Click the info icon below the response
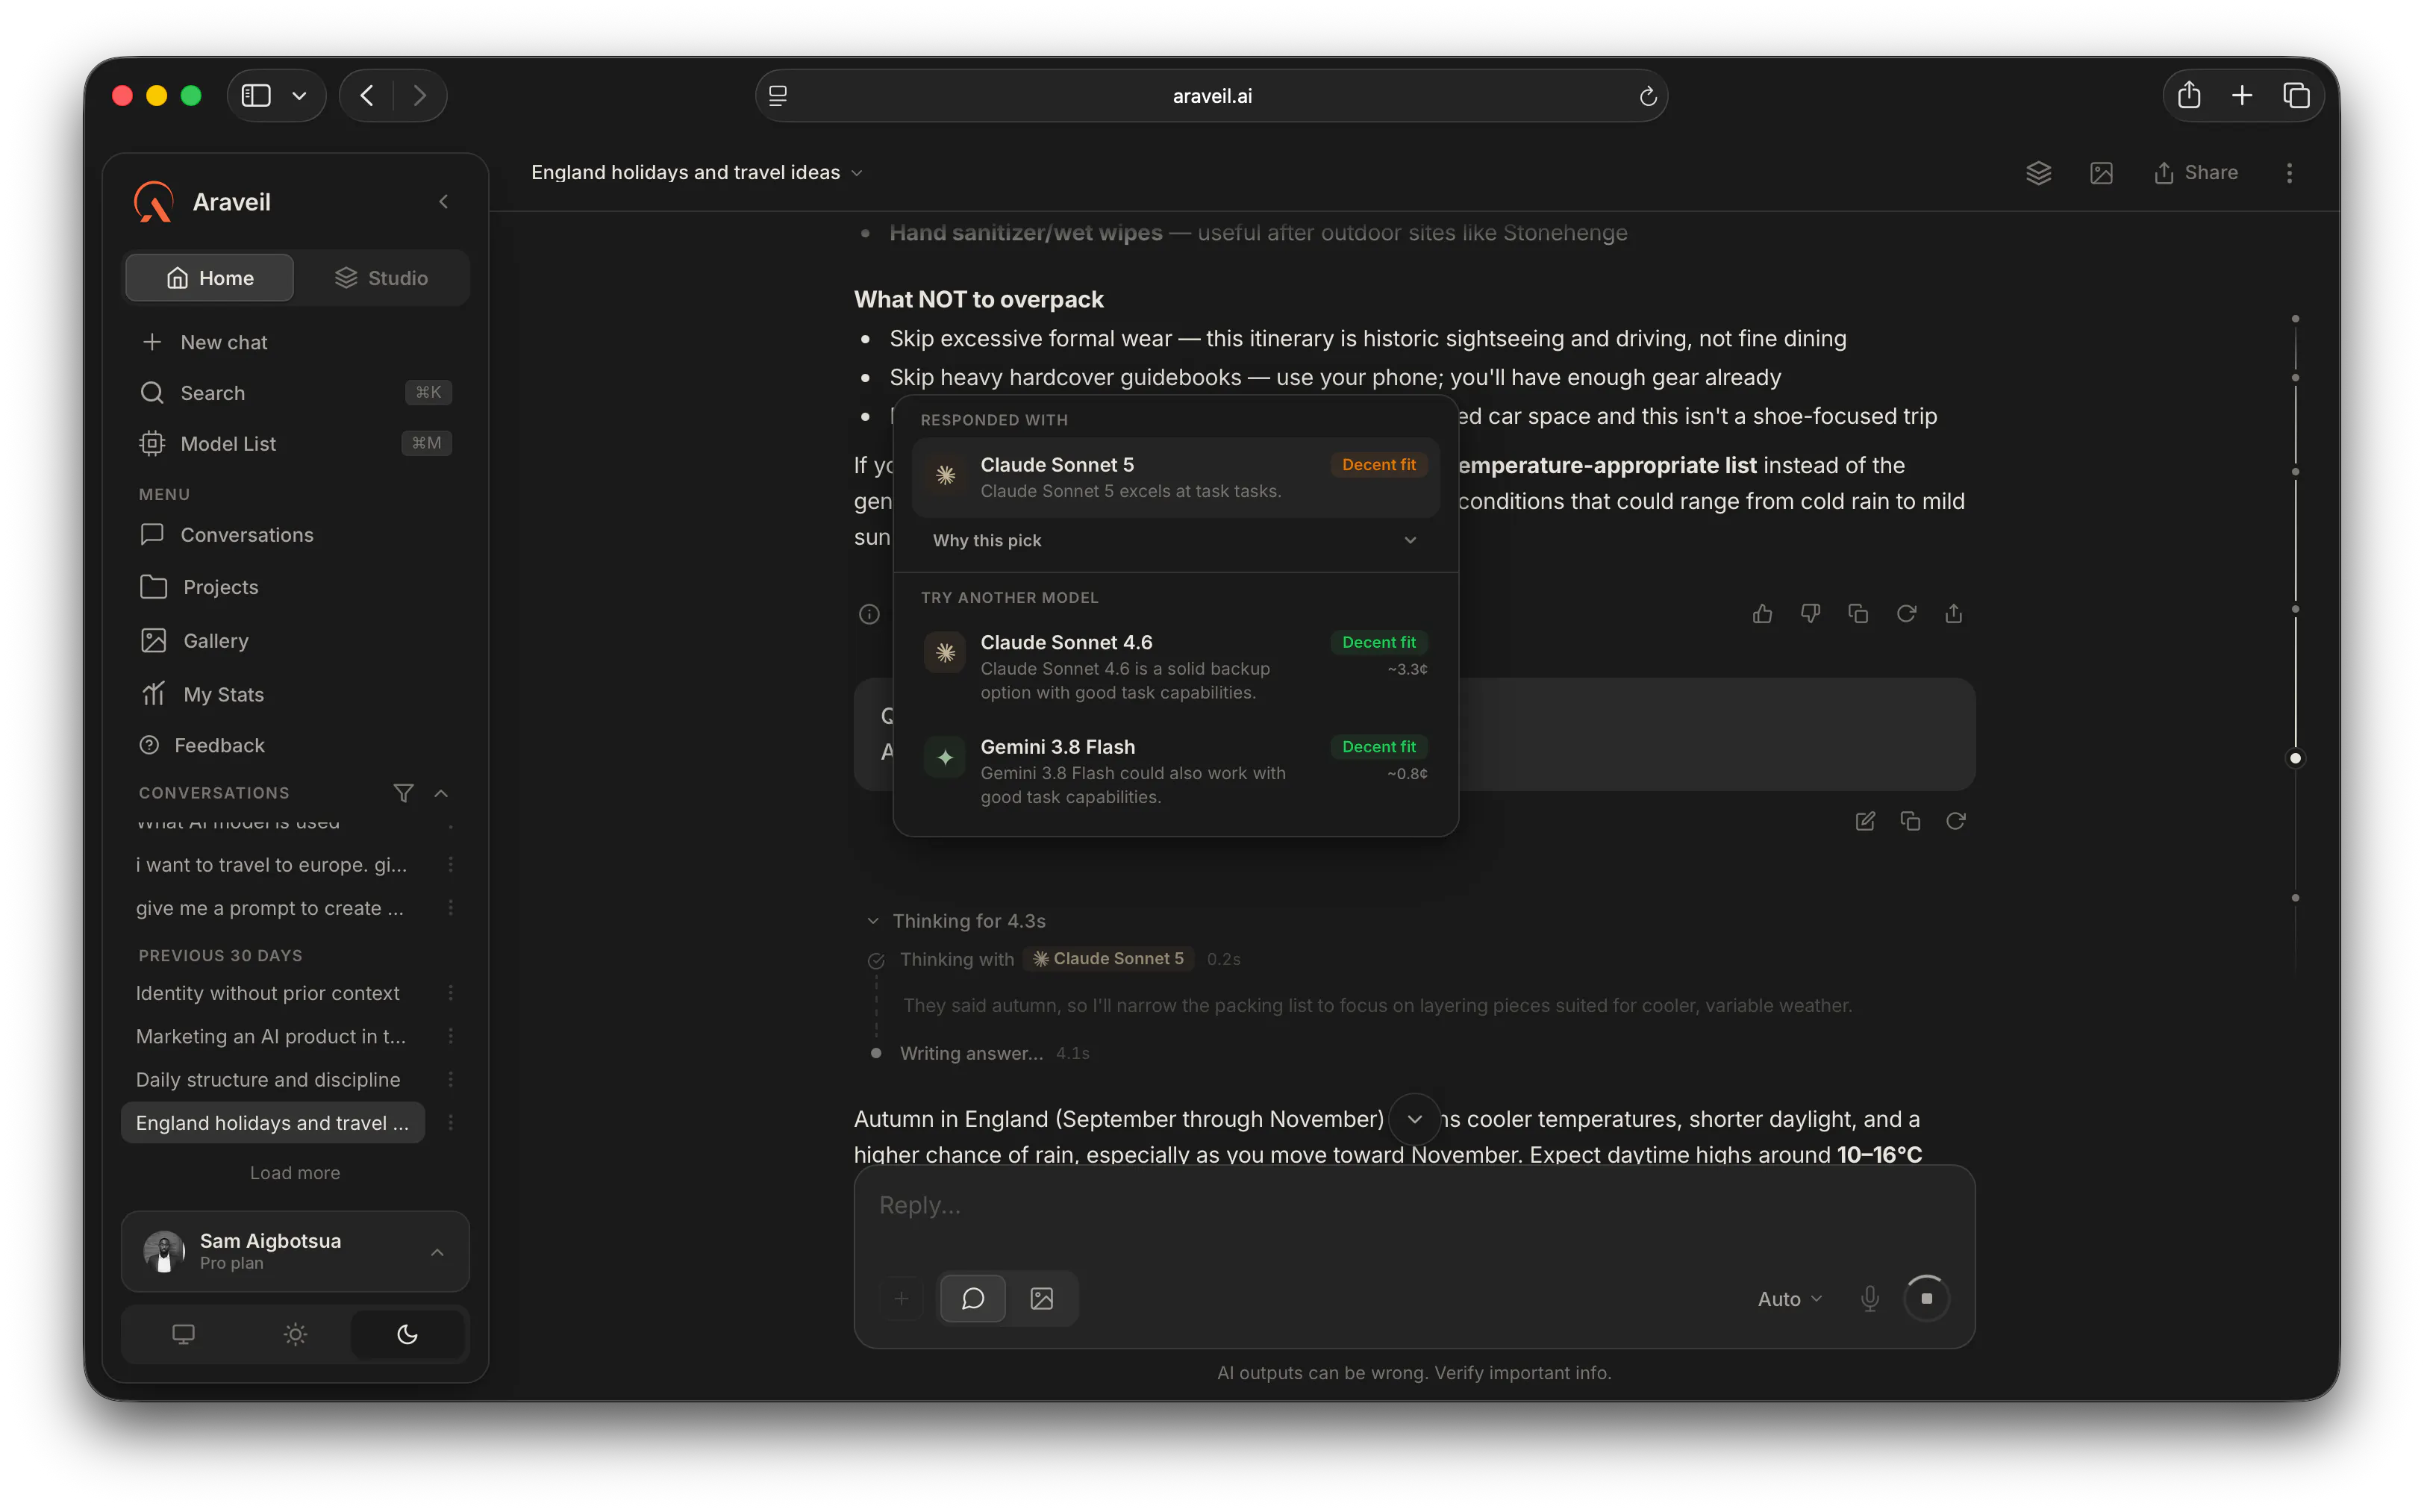The image size is (2424, 1512). 869,614
